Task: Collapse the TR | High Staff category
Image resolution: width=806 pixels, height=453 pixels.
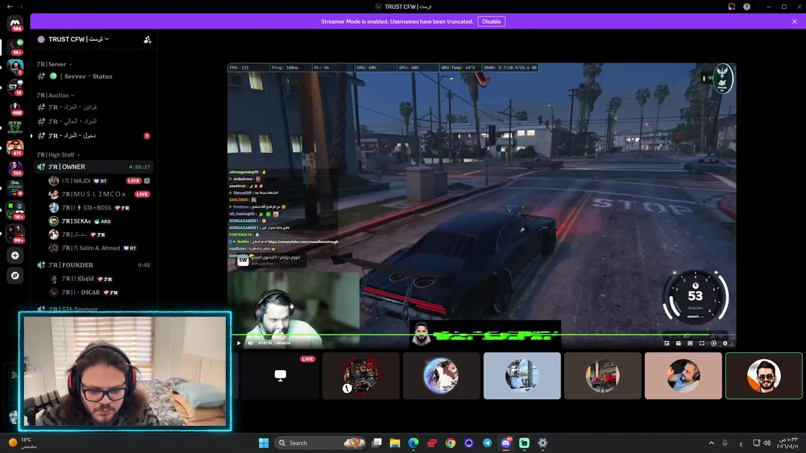Action: click(x=59, y=155)
